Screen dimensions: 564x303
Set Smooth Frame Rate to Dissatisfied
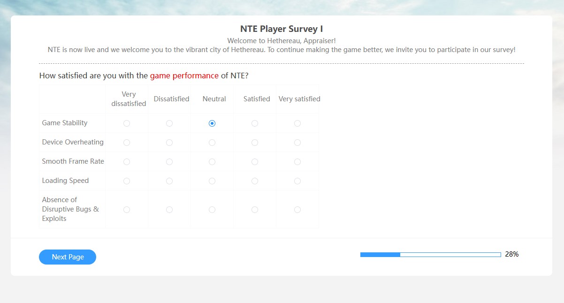[x=169, y=162]
